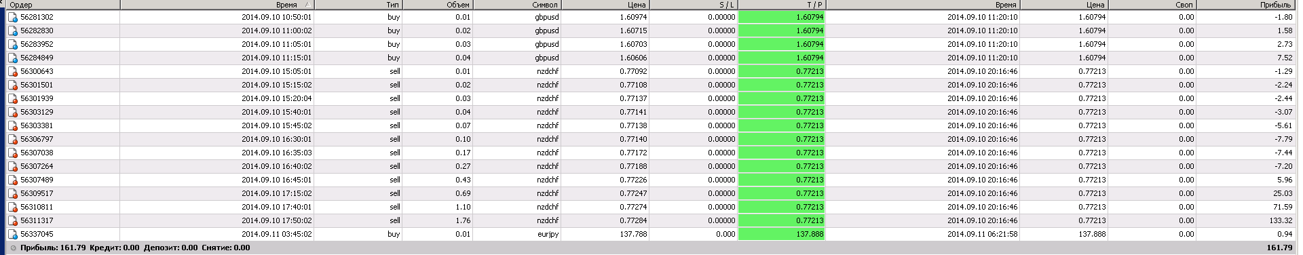Image resolution: width=1303 pixels, height=255 pixels.
Task: Click open time 2014.09.10 15:40:01
Action: tap(276, 112)
